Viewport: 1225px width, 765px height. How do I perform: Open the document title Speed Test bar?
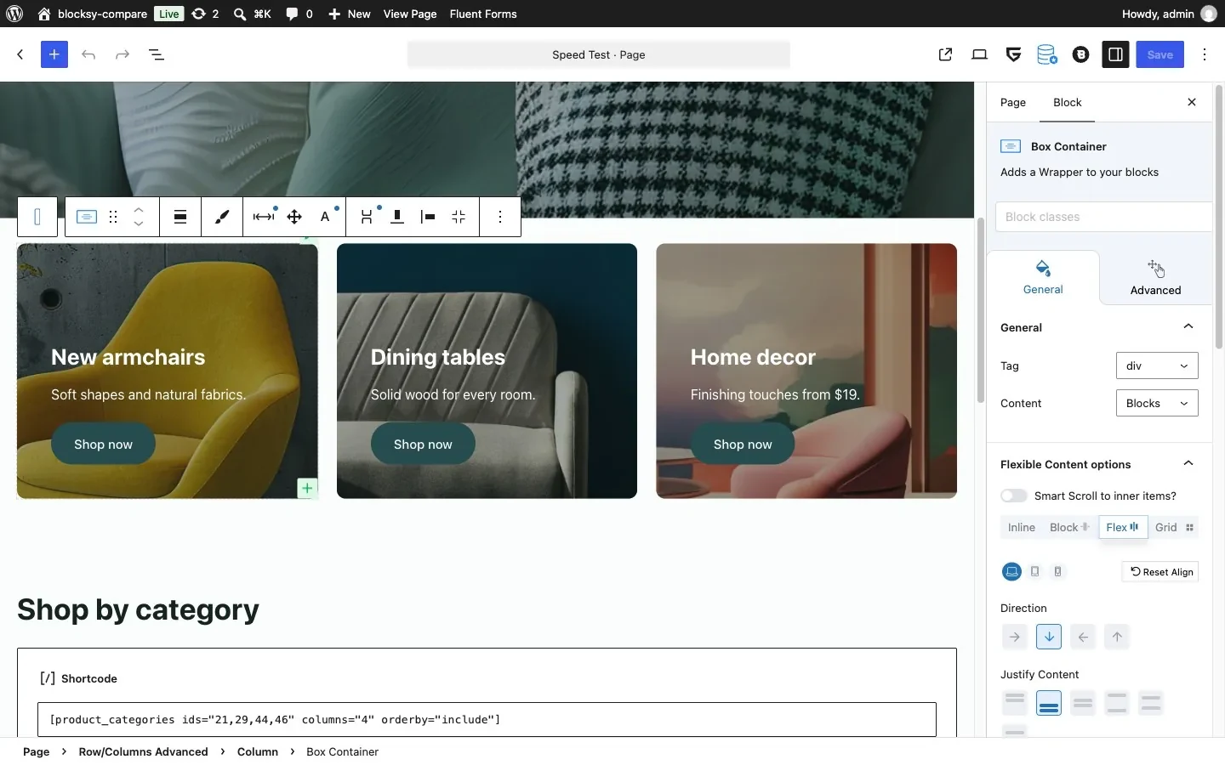click(x=599, y=55)
